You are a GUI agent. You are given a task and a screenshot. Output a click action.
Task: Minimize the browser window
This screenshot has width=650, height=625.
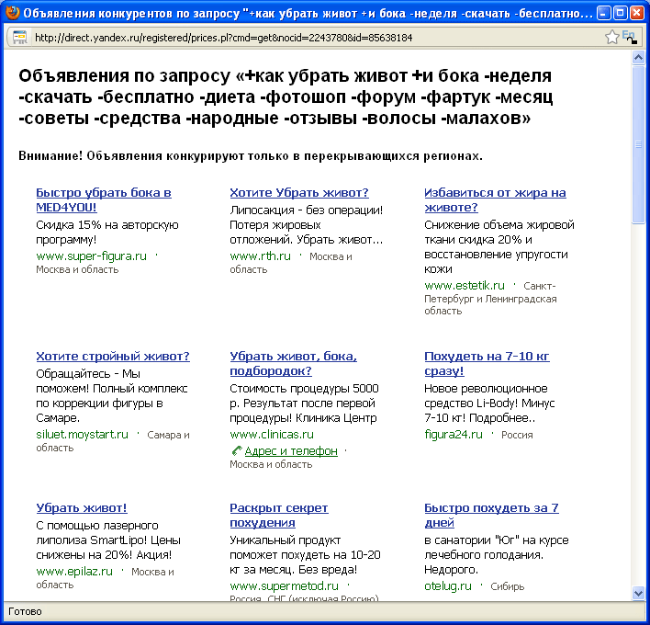pos(604,13)
